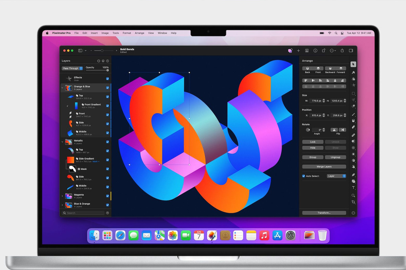406x270 pixels.
Task: Click the Ungroup button
Action: pos(336,157)
